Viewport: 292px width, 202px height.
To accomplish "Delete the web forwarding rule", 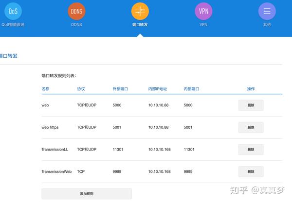I will tap(251, 105).
